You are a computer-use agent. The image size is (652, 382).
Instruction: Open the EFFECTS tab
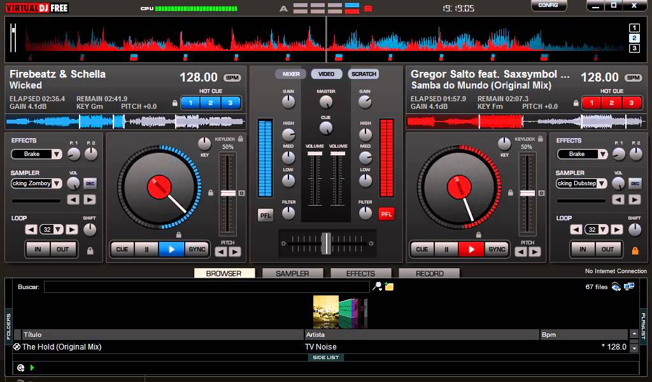click(x=360, y=274)
